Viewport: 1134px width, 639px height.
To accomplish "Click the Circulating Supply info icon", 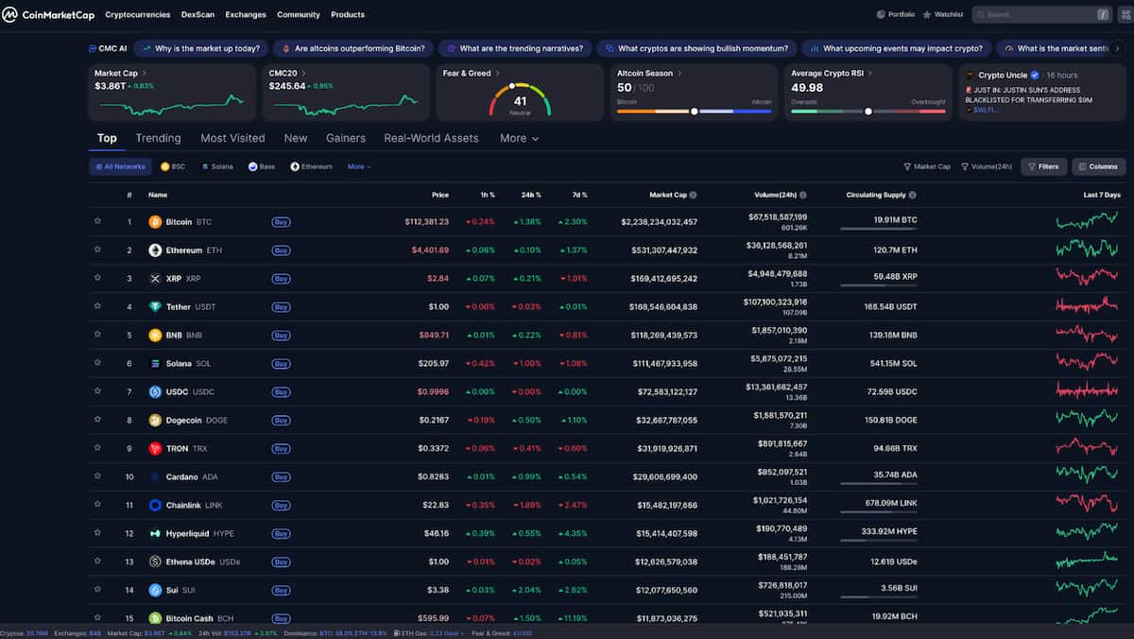I will point(911,195).
